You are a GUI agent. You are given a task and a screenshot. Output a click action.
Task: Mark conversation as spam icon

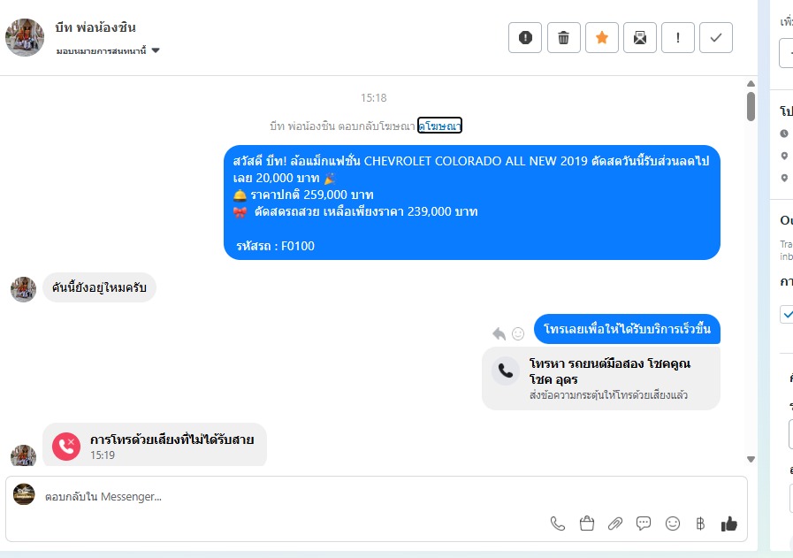(x=525, y=37)
